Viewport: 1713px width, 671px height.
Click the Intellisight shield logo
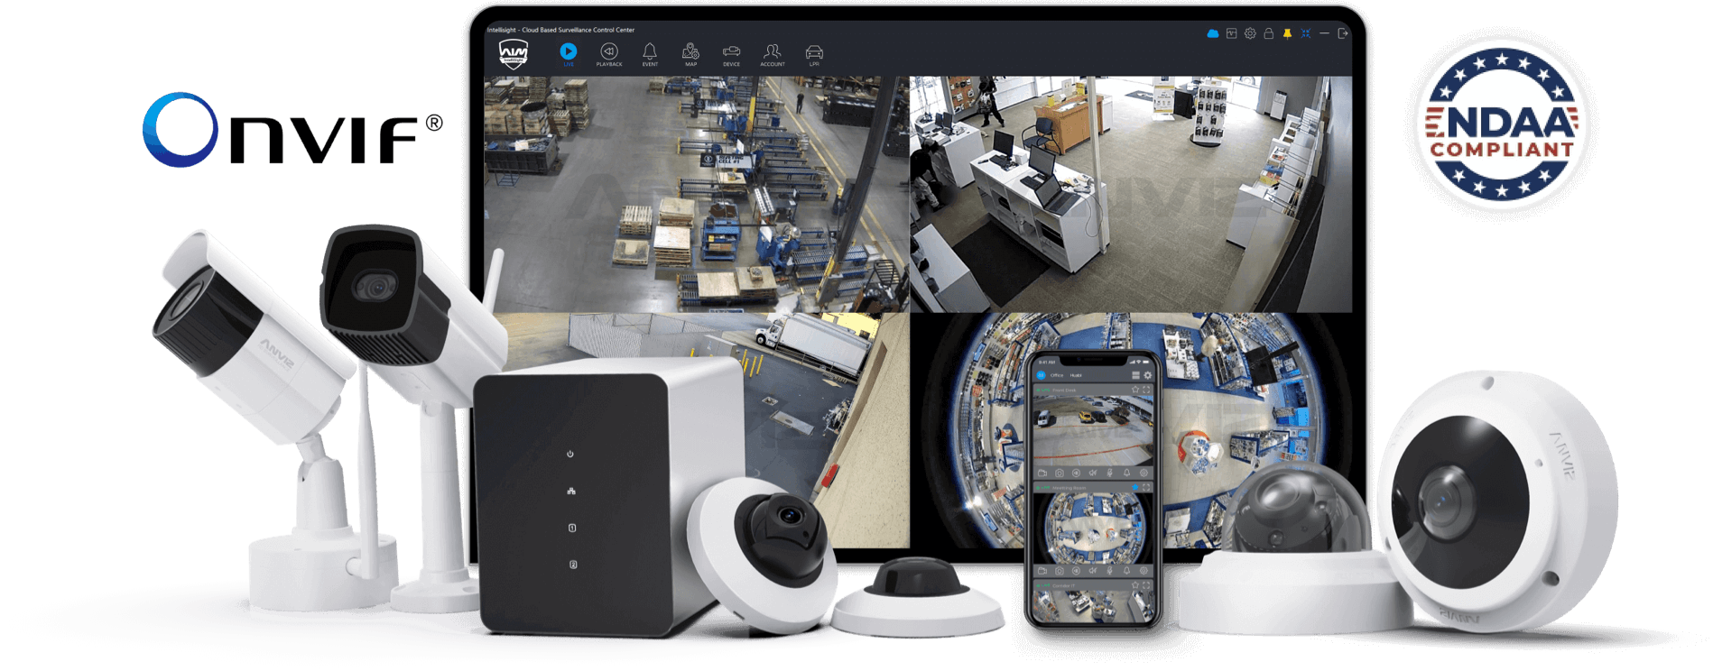point(514,54)
